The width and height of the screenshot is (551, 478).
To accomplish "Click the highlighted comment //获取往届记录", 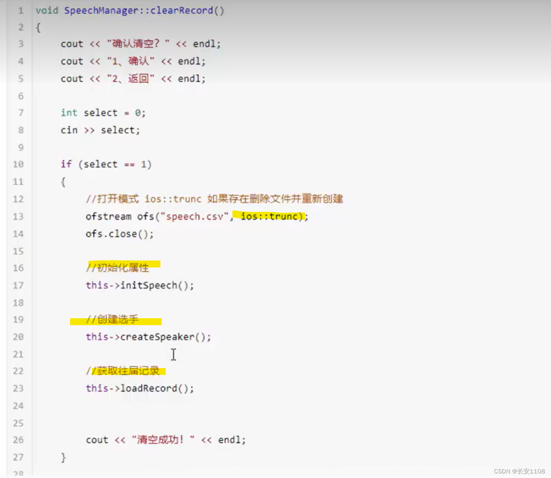I will click(123, 371).
